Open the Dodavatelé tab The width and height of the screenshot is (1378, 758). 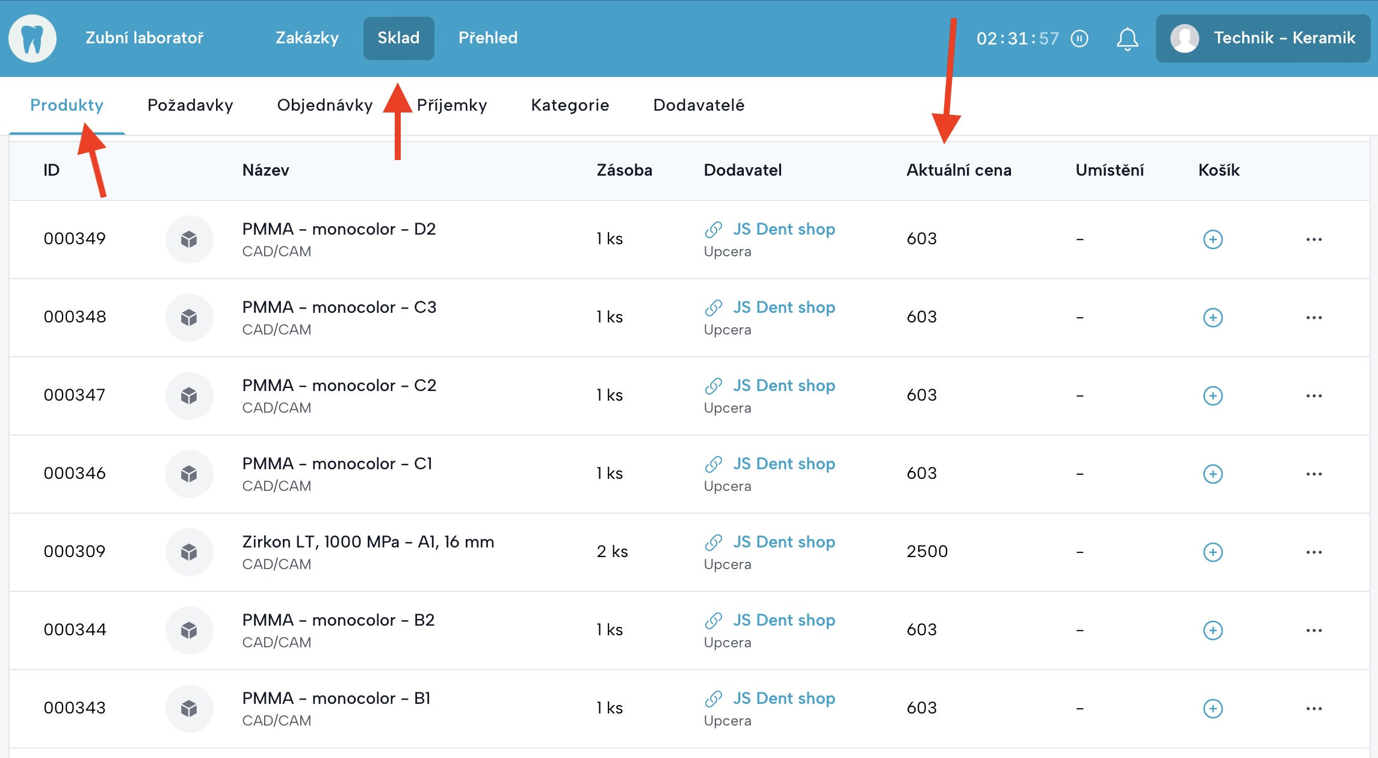pos(699,105)
